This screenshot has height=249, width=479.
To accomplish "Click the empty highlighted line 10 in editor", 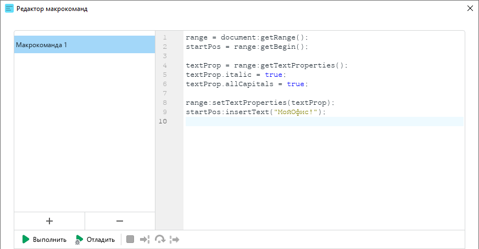I will click(x=325, y=121).
